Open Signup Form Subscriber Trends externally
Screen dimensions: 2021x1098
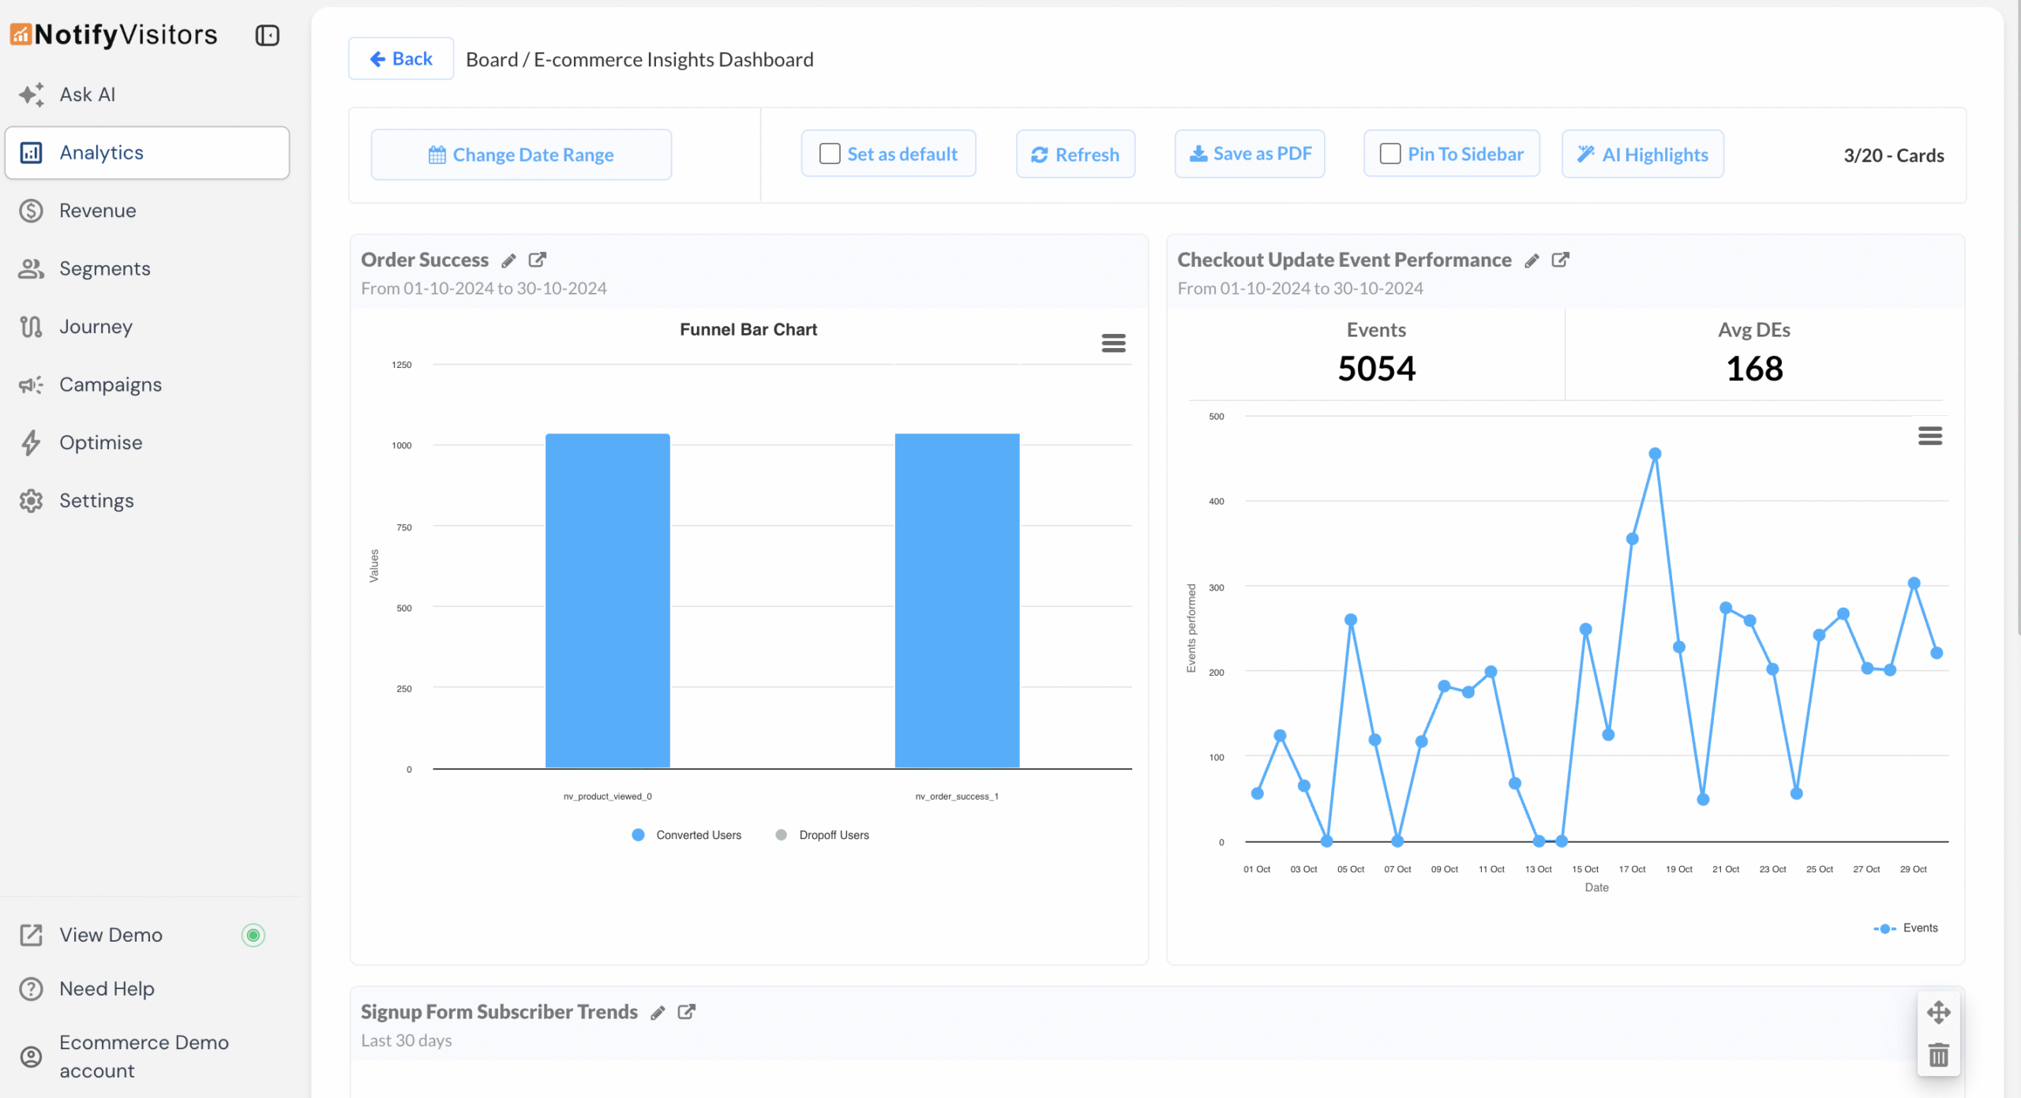click(x=687, y=1012)
